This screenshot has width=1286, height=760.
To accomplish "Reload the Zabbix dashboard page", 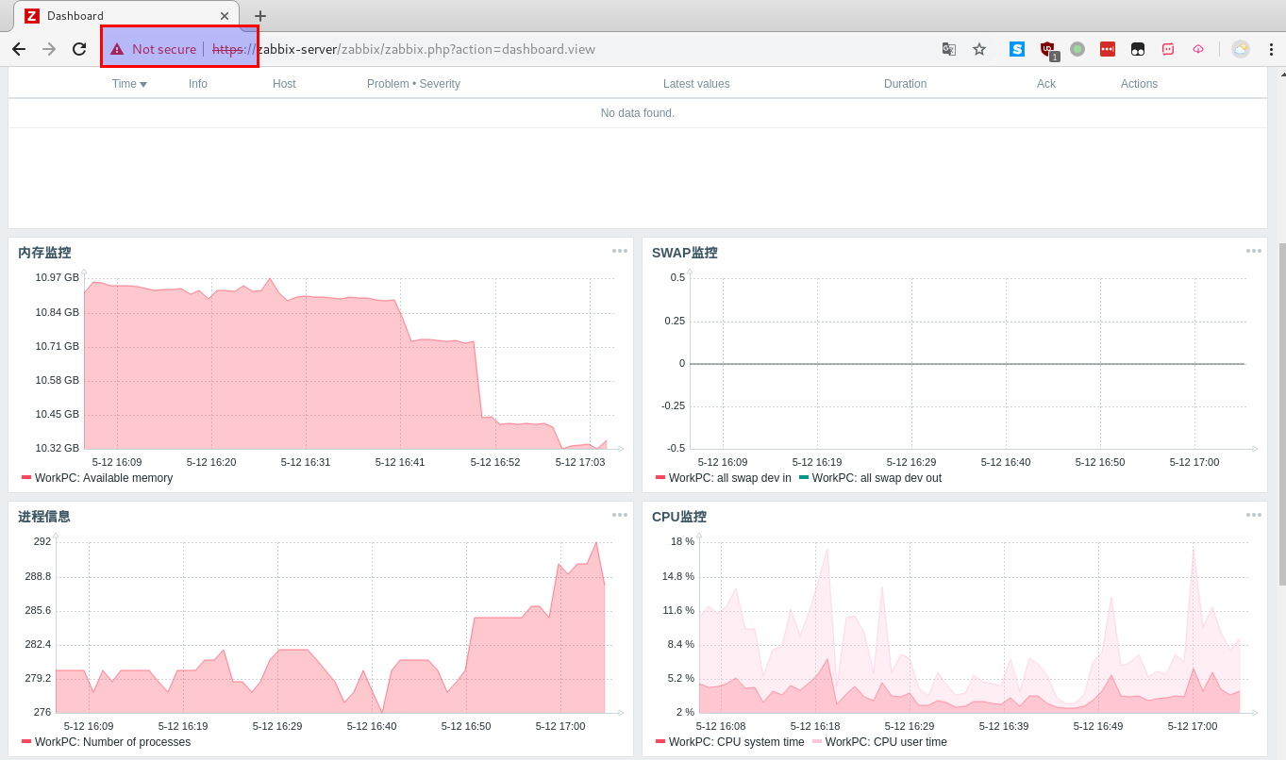I will point(79,49).
